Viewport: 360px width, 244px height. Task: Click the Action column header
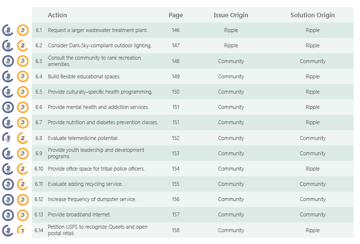click(58, 15)
